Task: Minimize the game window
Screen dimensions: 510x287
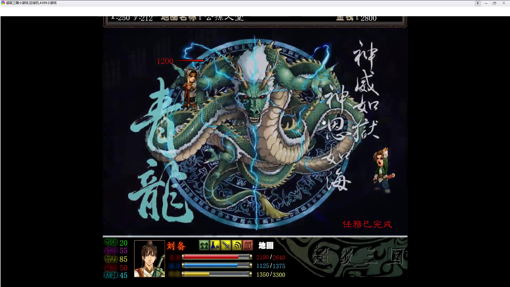Action: coord(486,3)
